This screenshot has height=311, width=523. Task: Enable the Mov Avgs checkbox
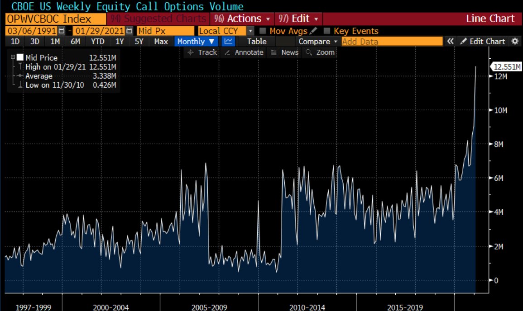[x=262, y=31]
